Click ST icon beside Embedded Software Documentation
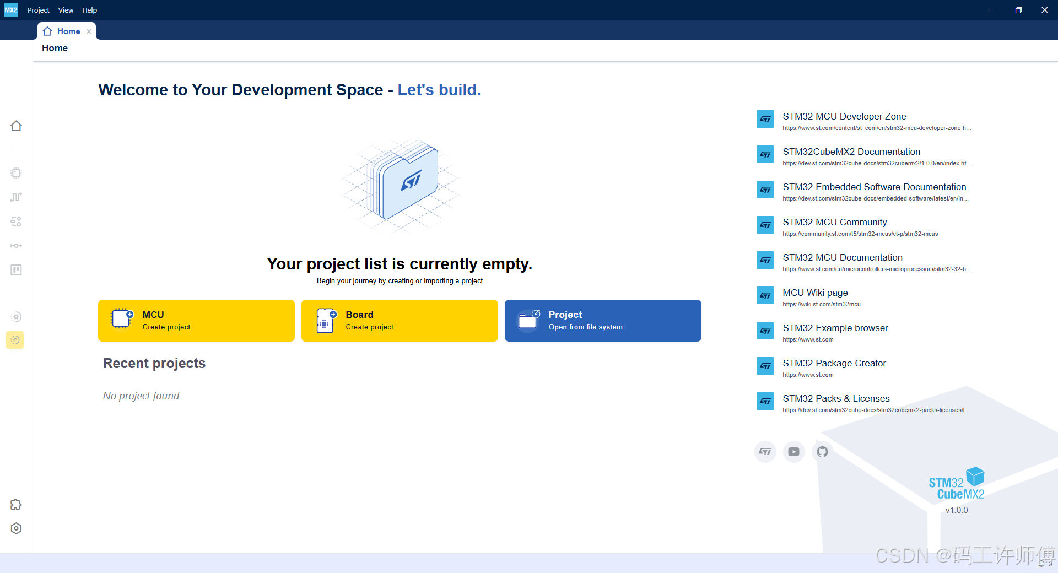 [765, 190]
